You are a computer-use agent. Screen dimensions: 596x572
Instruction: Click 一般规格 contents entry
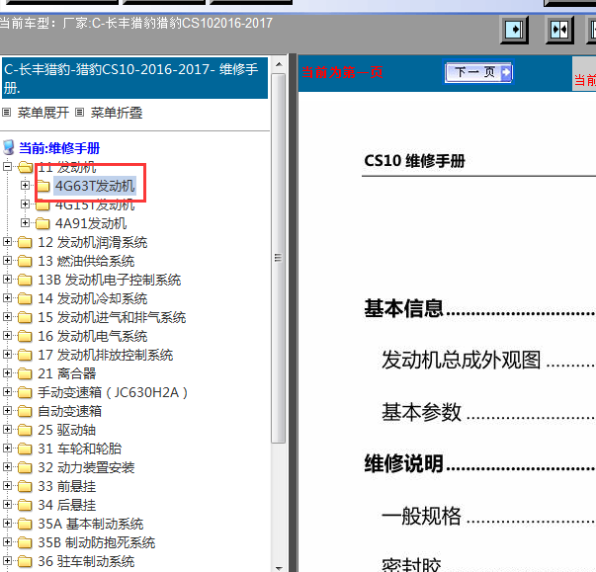coord(421,516)
